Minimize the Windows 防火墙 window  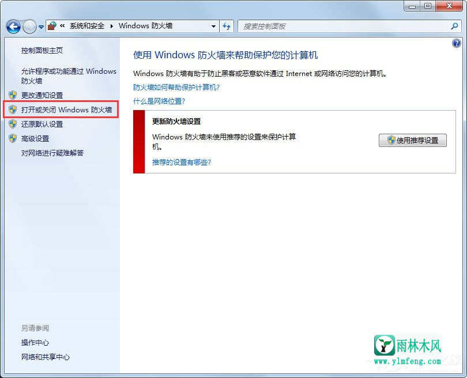tap(412, 6)
